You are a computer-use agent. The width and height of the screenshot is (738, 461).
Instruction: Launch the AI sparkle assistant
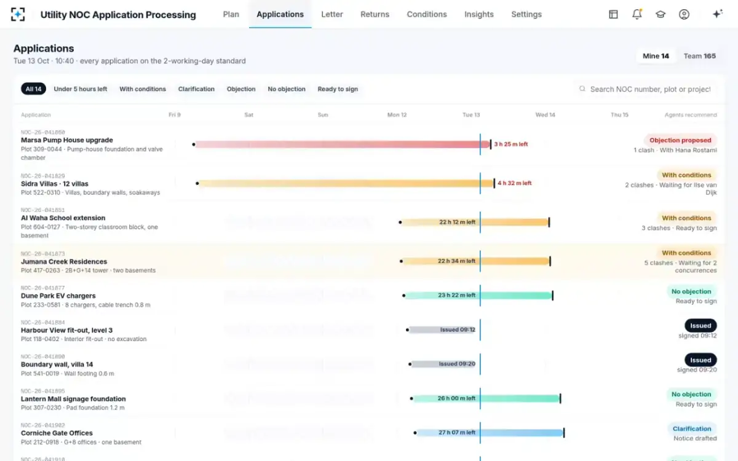(x=717, y=14)
